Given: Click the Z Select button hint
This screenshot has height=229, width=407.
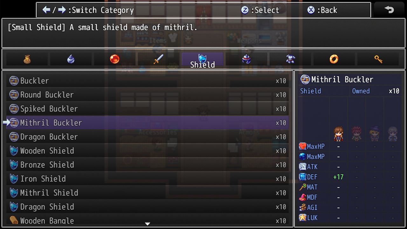Looking at the screenshot, I should tap(260, 10).
